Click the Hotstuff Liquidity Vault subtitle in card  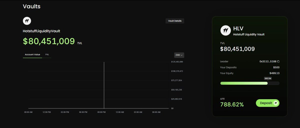click(249, 34)
